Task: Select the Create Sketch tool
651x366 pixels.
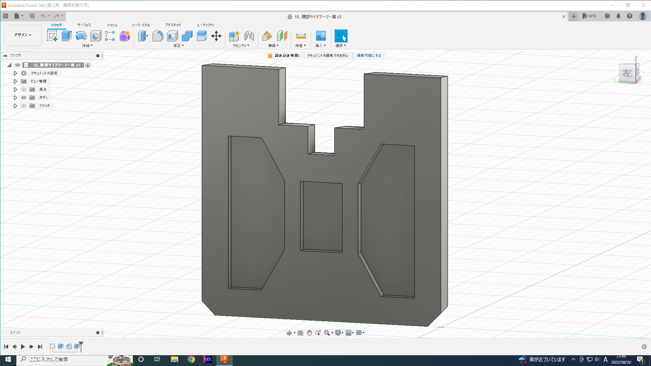Action: coord(52,36)
